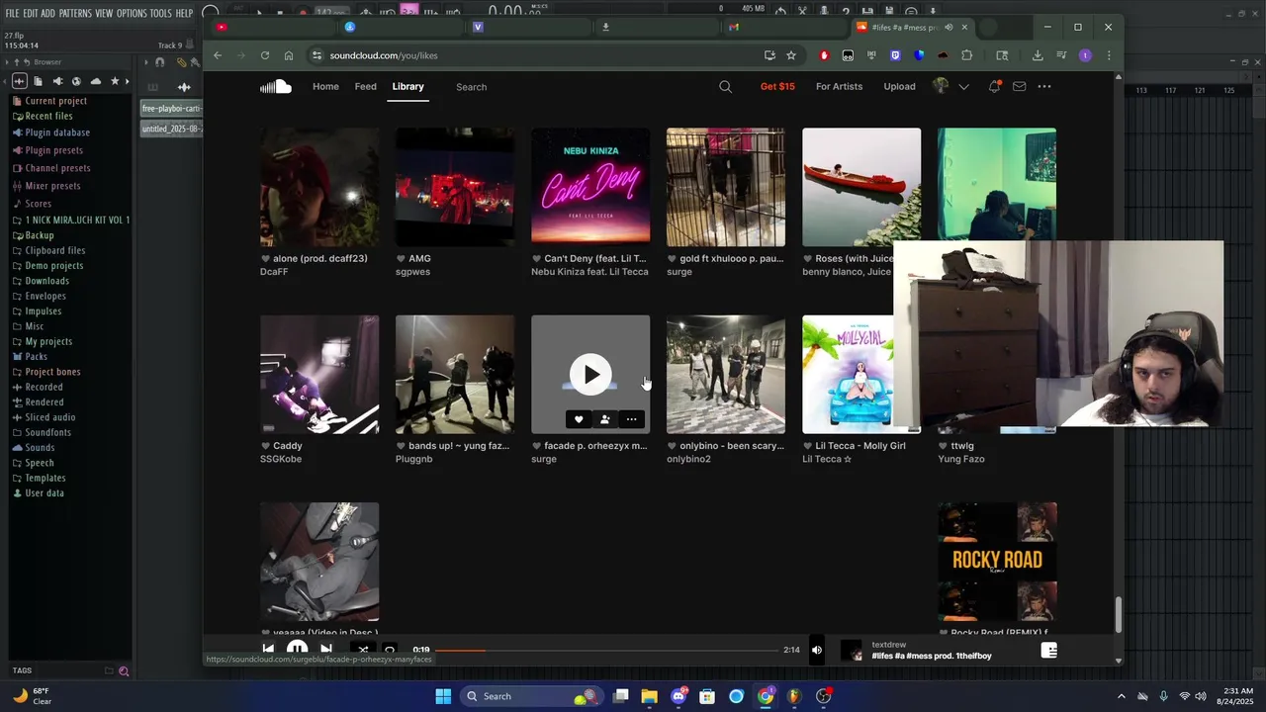Mute the tab via speaker icon
This screenshot has height=712, width=1266.
pyautogui.click(x=949, y=28)
